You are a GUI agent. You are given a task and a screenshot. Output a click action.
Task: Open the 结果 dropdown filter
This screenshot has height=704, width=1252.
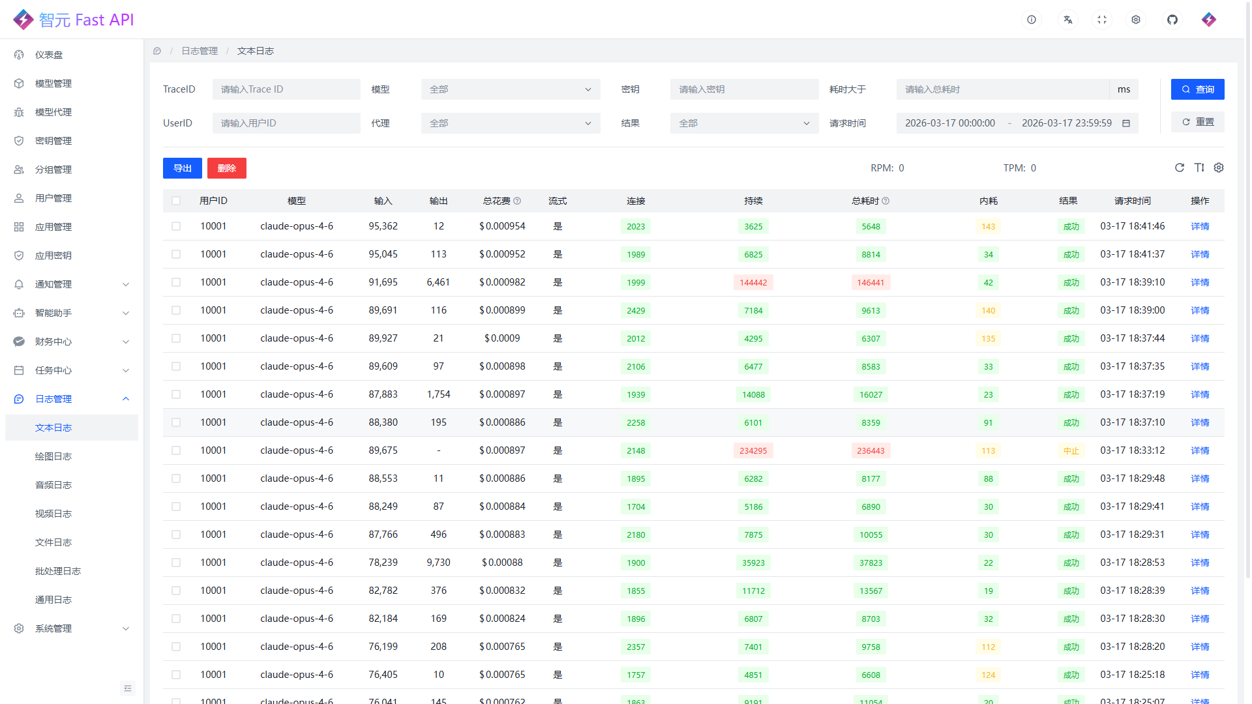coord(743,123)
